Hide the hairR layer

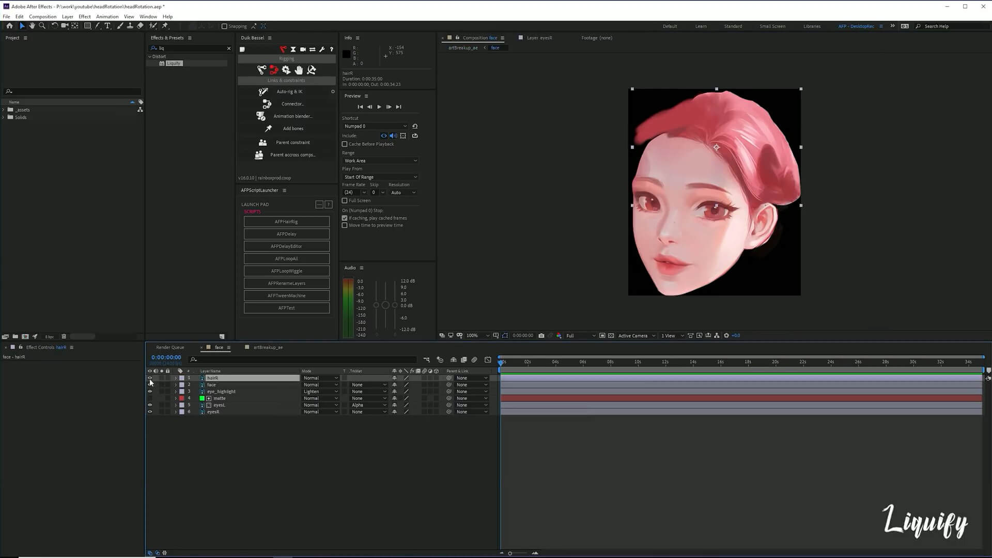pyautogui.click(x=150, y=378)
